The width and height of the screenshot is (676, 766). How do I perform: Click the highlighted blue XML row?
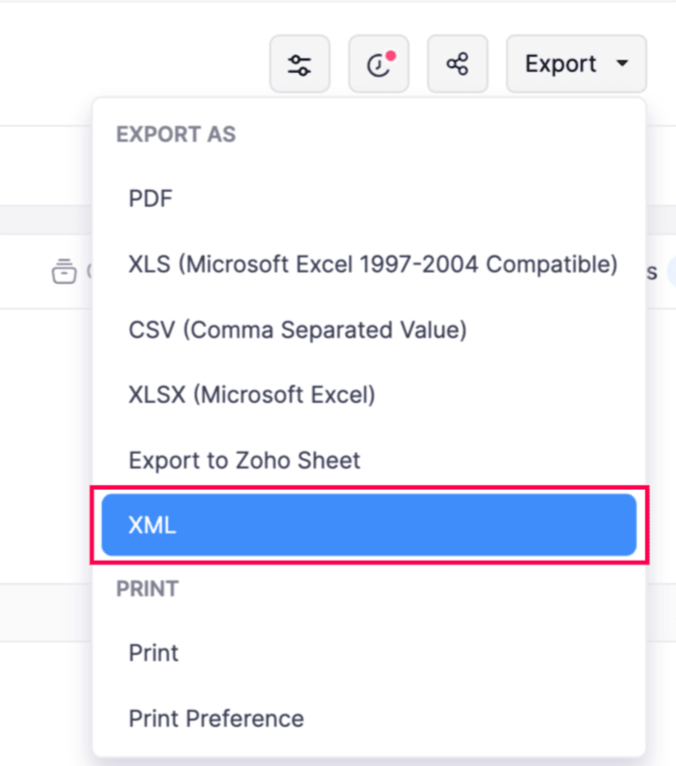tap(368, 525)
